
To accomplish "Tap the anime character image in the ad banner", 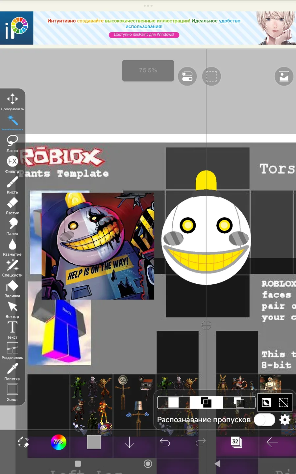I will click(x=276, y=28).
